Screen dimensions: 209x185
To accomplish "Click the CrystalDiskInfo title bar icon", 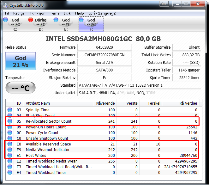I will 5,5.
